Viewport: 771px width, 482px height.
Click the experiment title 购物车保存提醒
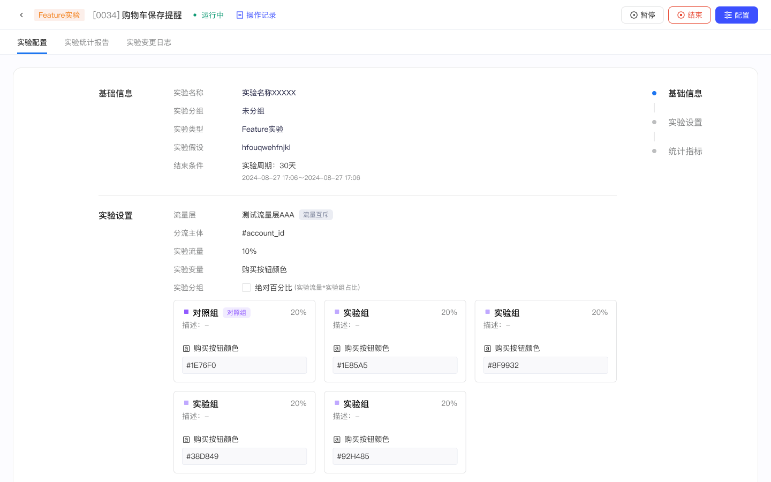pyautogui.click(x=152, y=15)
